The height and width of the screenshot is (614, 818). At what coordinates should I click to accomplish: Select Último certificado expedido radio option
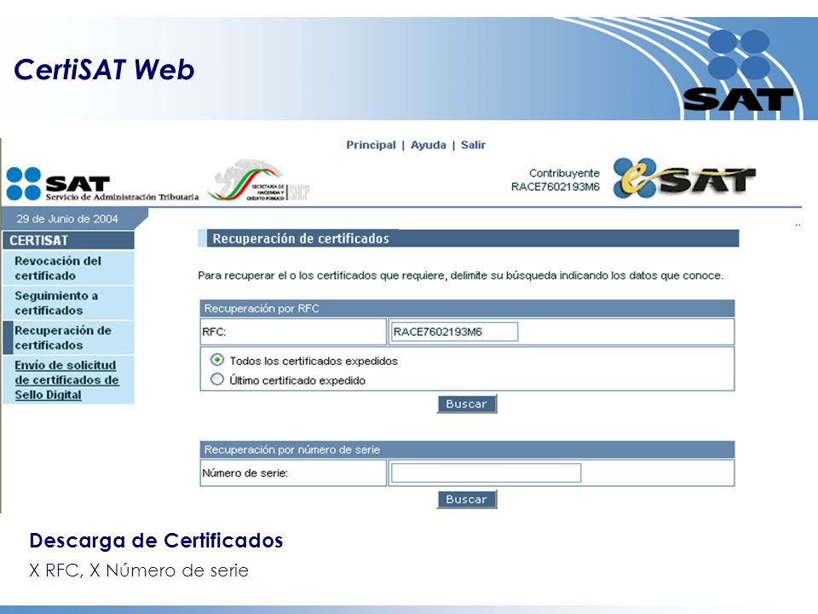[217, 379]
